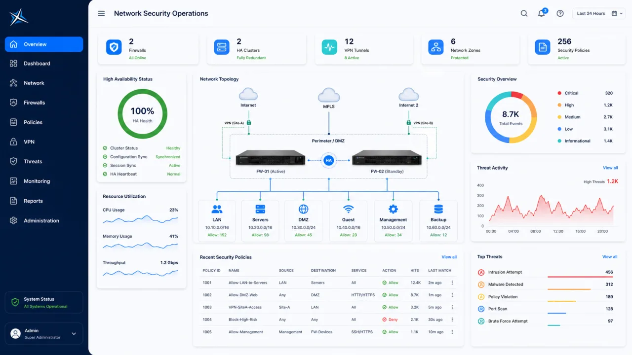Click the HITS column header
Screen dimensions: 632x355
415,270
